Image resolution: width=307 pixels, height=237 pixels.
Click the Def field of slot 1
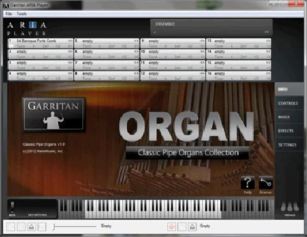46,46
